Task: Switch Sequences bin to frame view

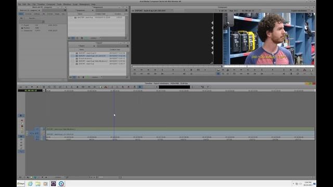Action: pyautogui.click(x=78, y=38)
